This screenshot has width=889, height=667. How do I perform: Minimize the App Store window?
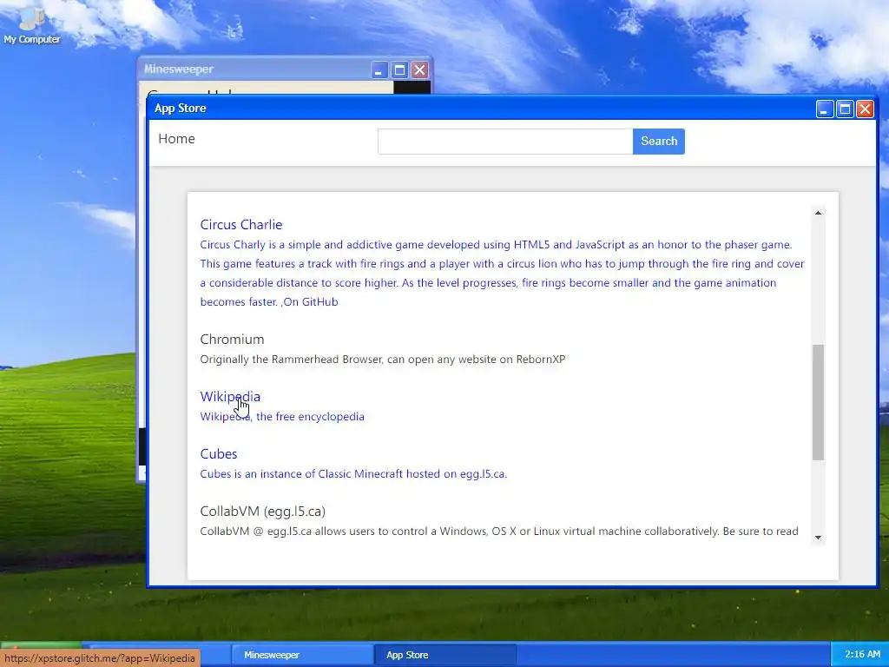pos(825,109)
